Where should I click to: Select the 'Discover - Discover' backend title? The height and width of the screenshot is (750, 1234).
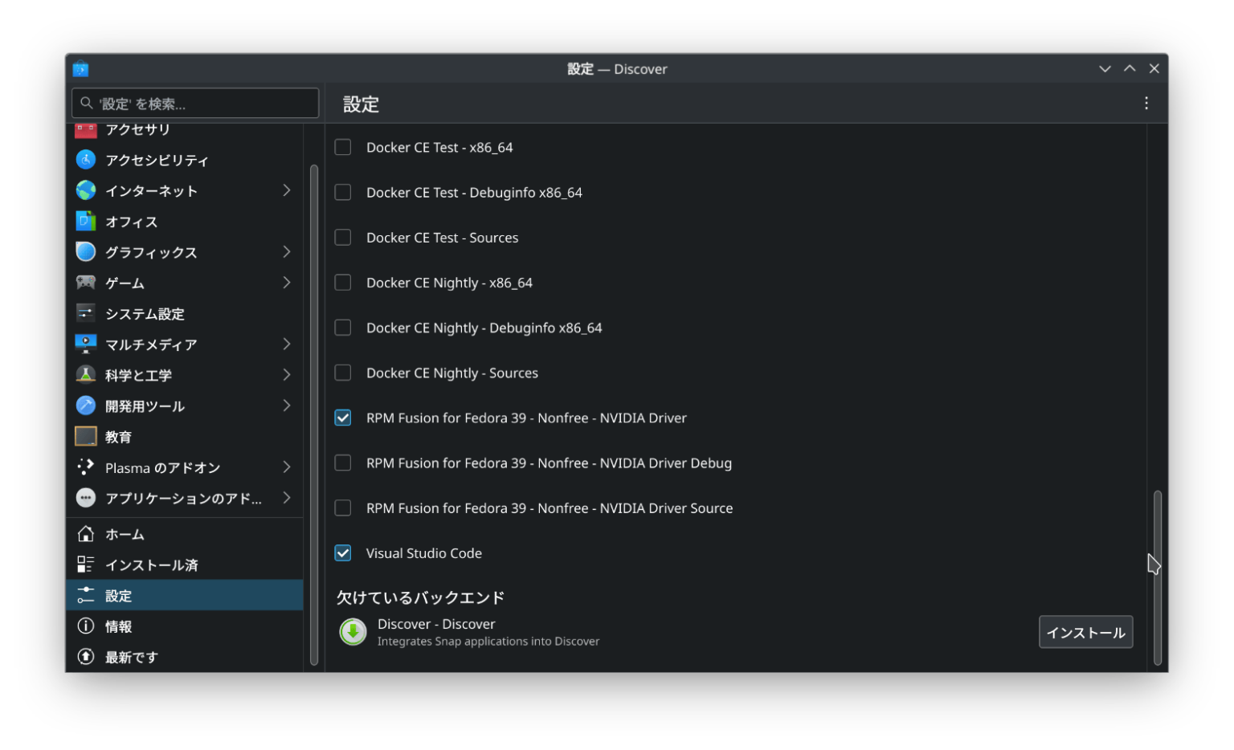coord(436,624)
